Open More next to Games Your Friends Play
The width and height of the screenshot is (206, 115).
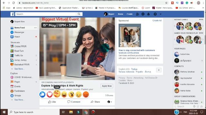(x=201, y=33)
